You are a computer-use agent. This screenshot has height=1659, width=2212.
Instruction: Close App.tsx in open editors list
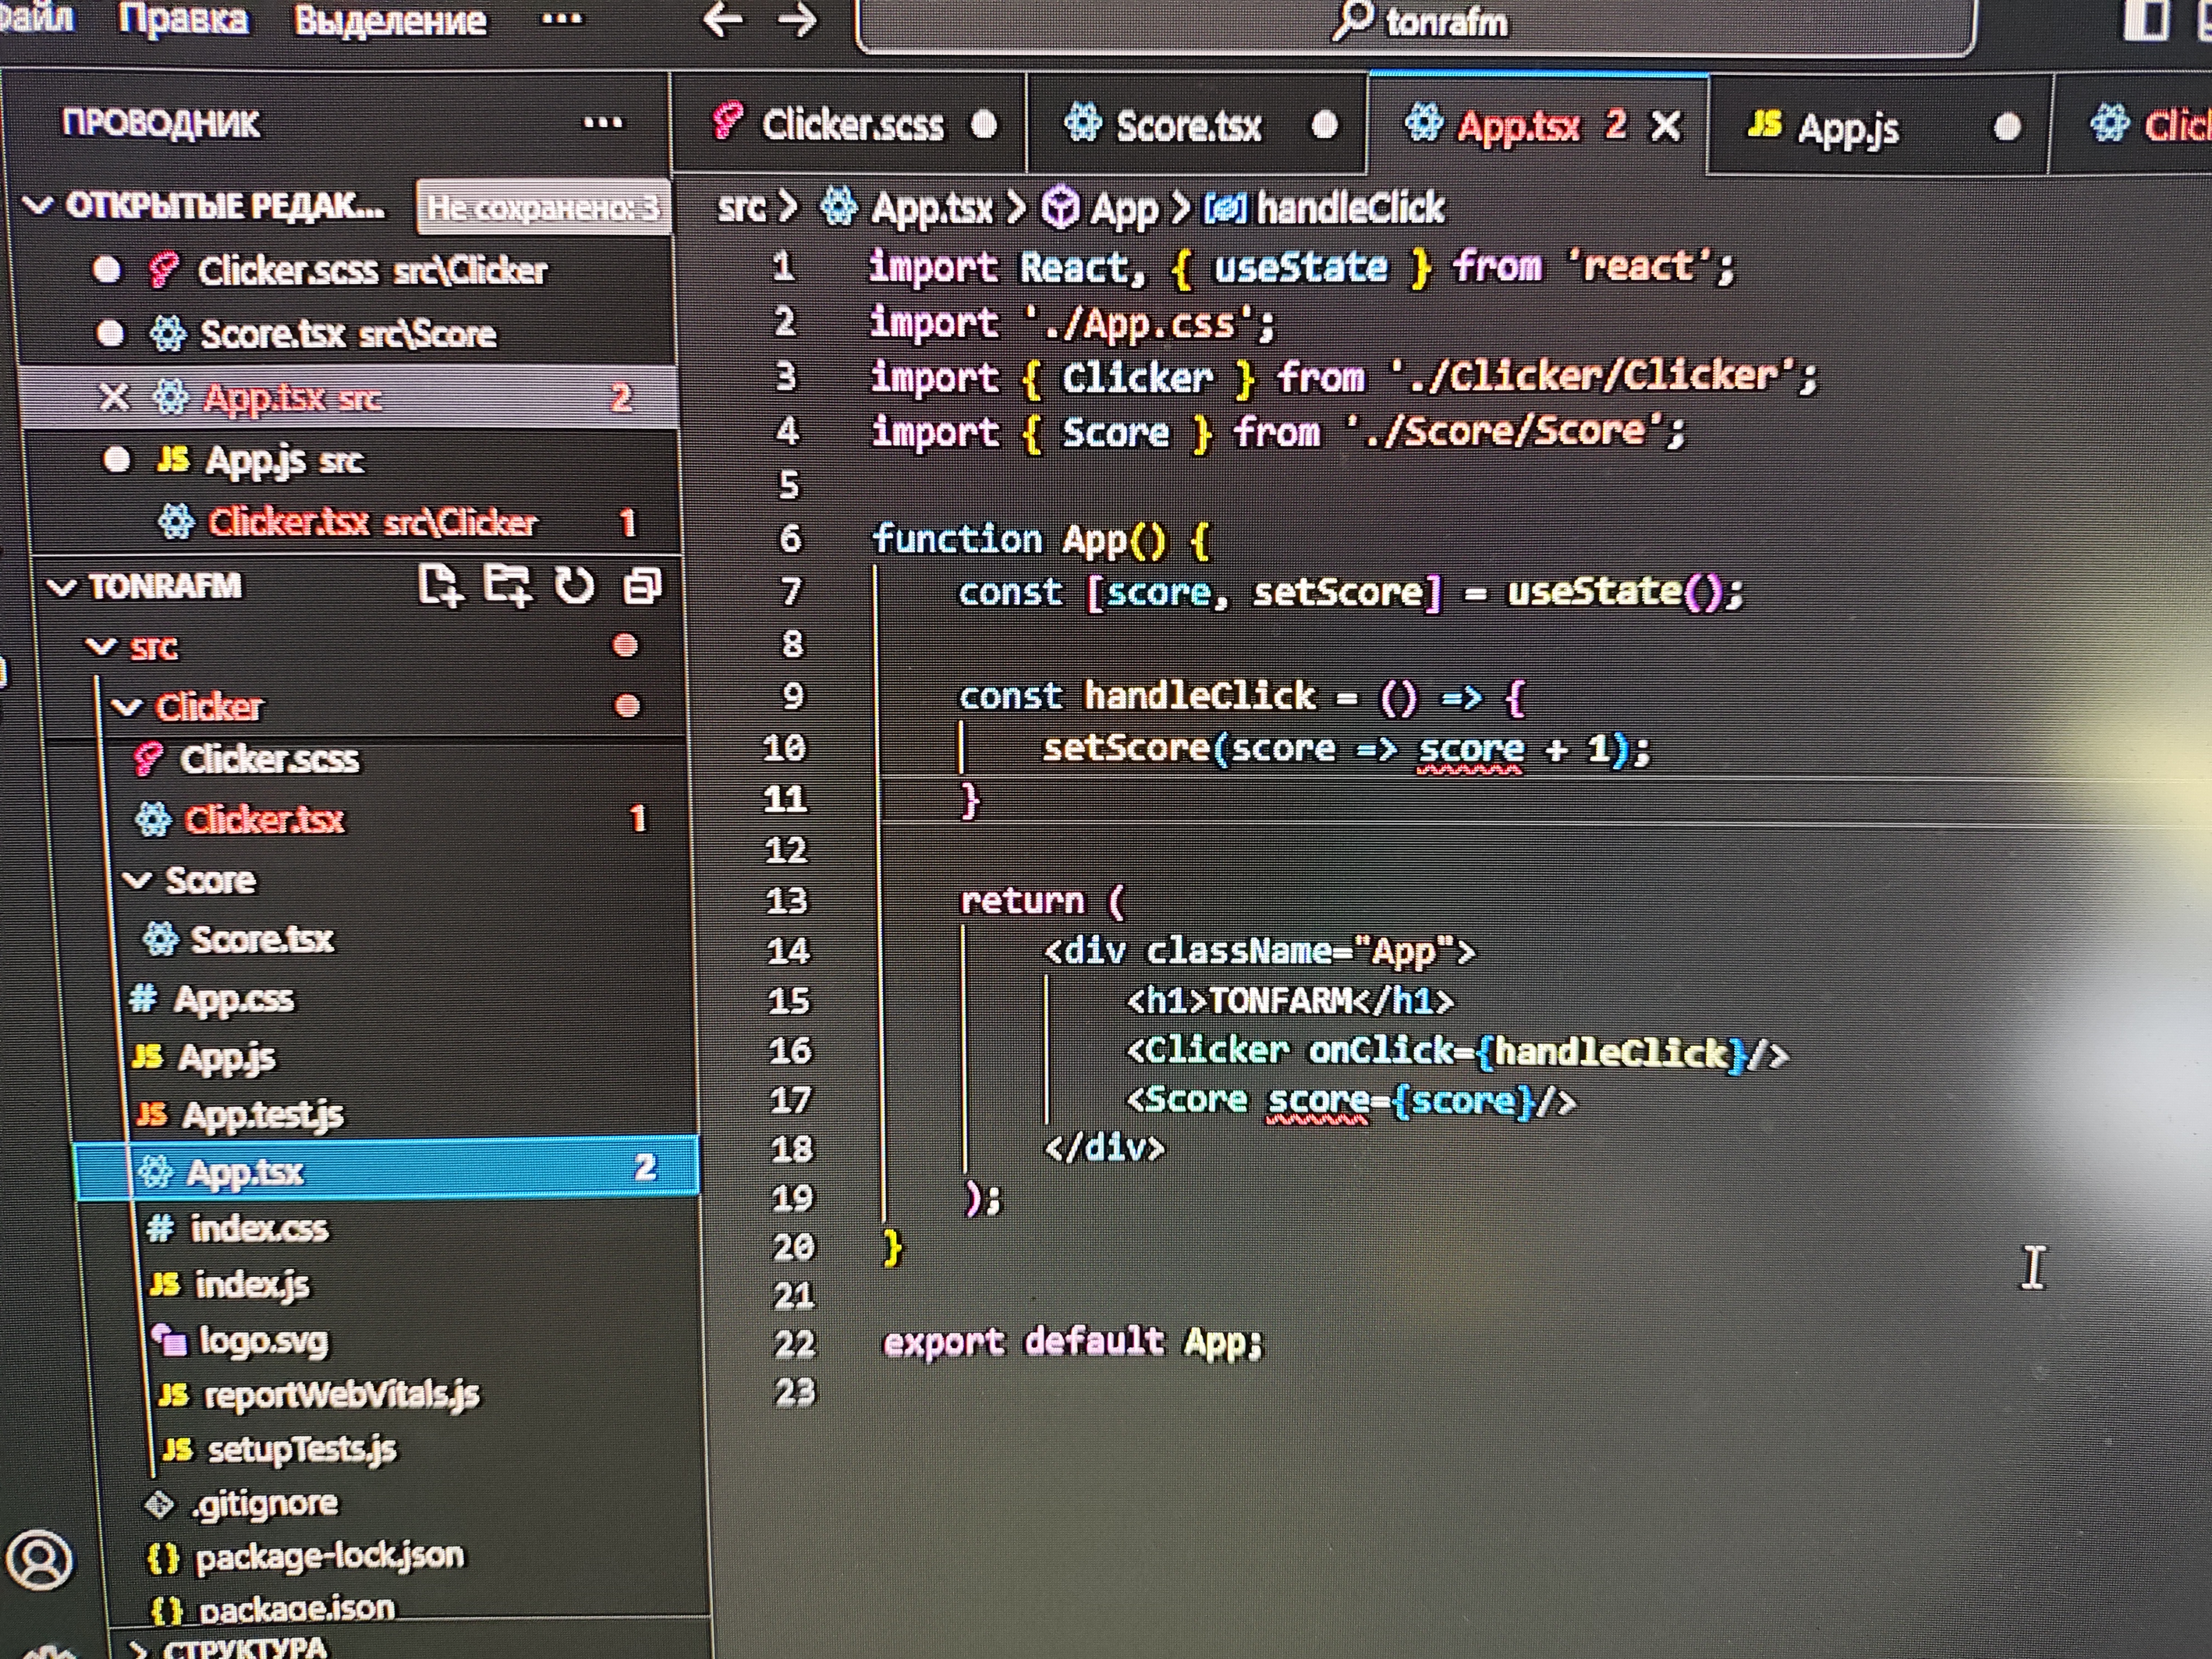(x=114, y=398)
